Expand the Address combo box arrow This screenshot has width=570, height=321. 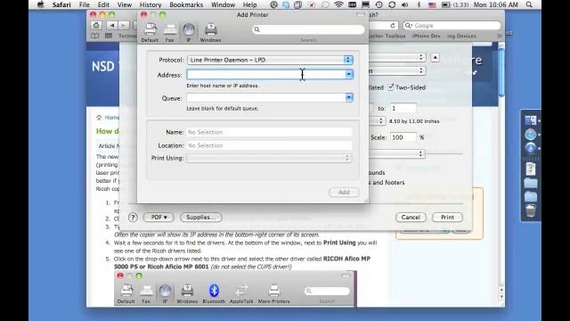(x=349, y=75)
